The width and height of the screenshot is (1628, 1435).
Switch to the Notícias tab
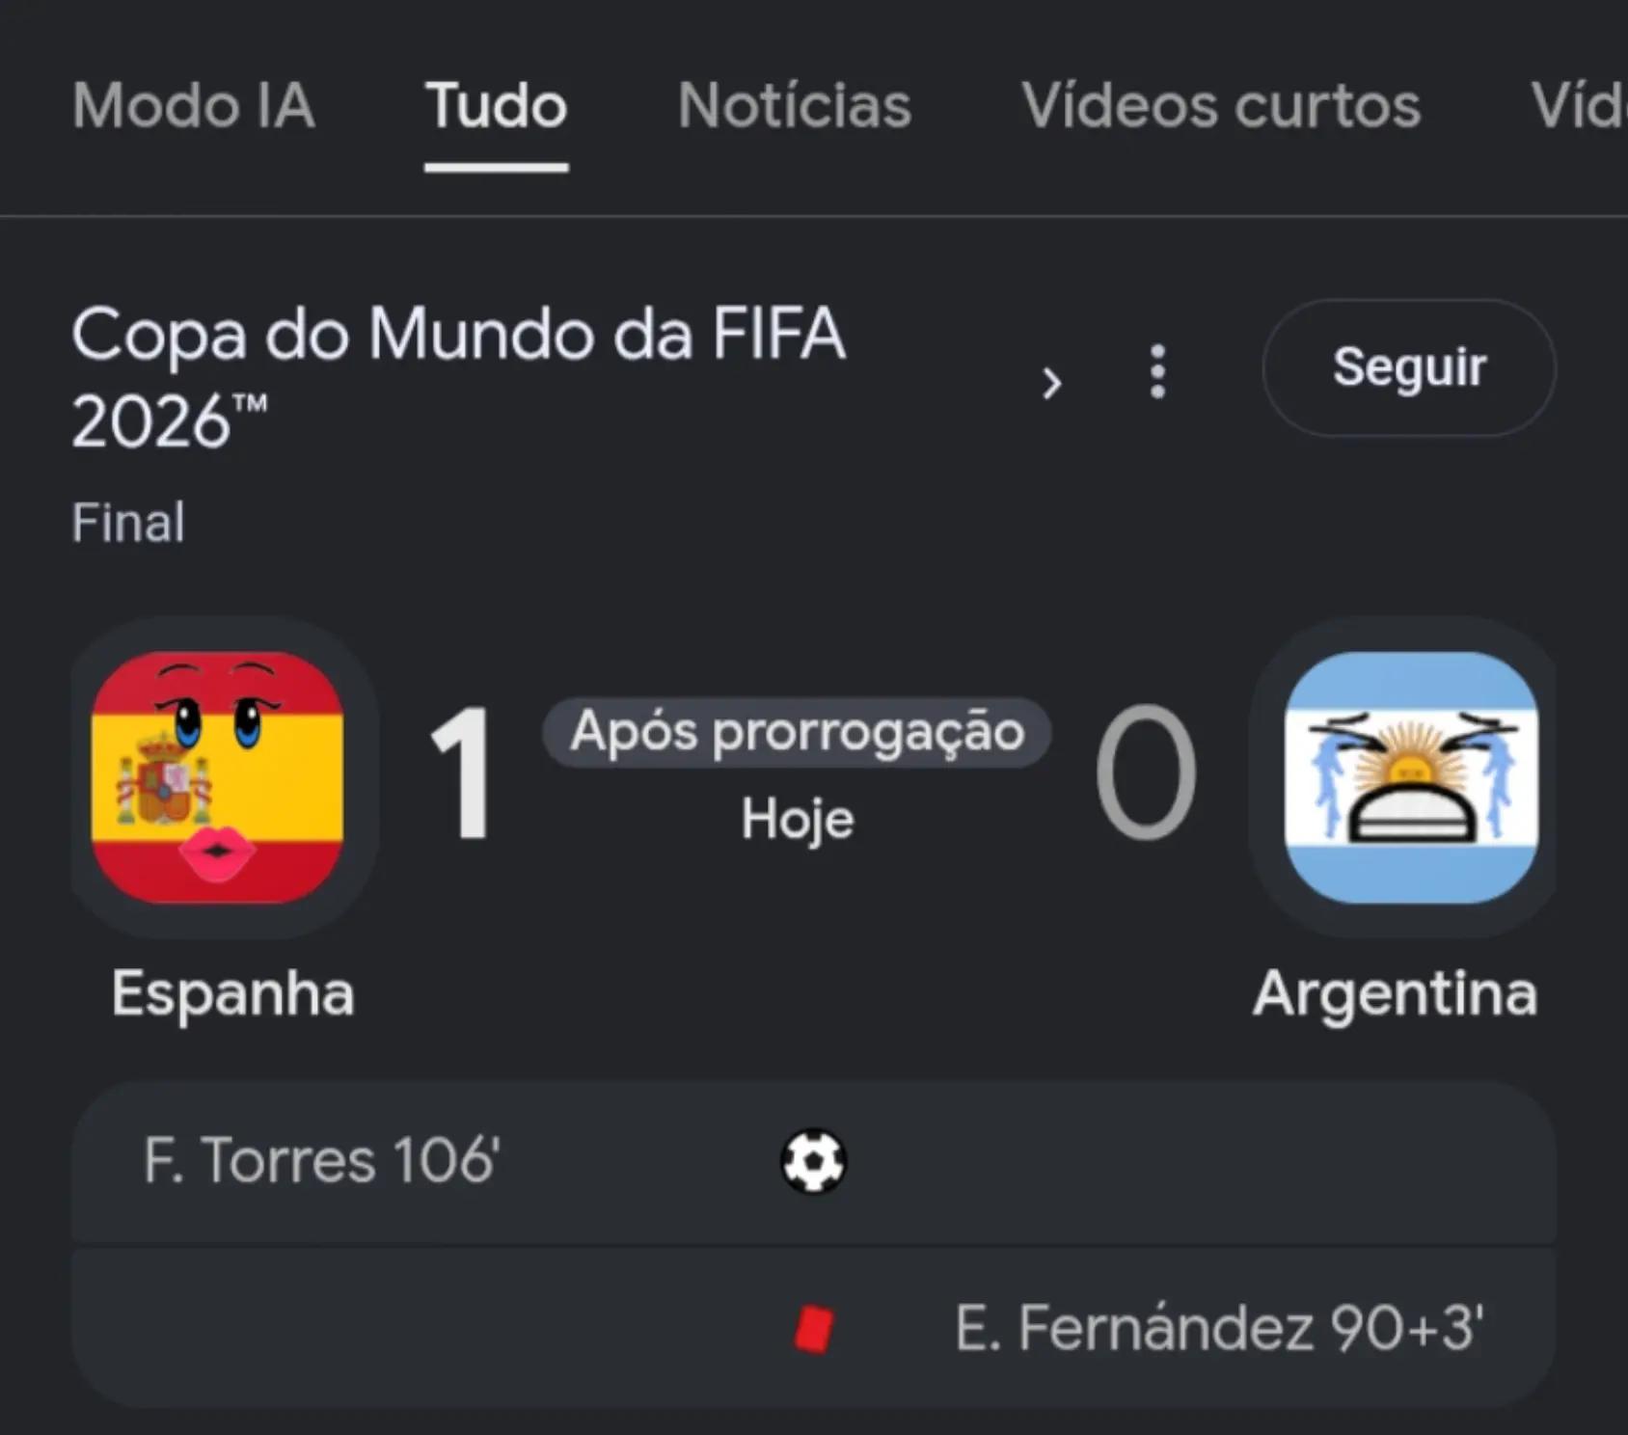[x=795, y=105]
